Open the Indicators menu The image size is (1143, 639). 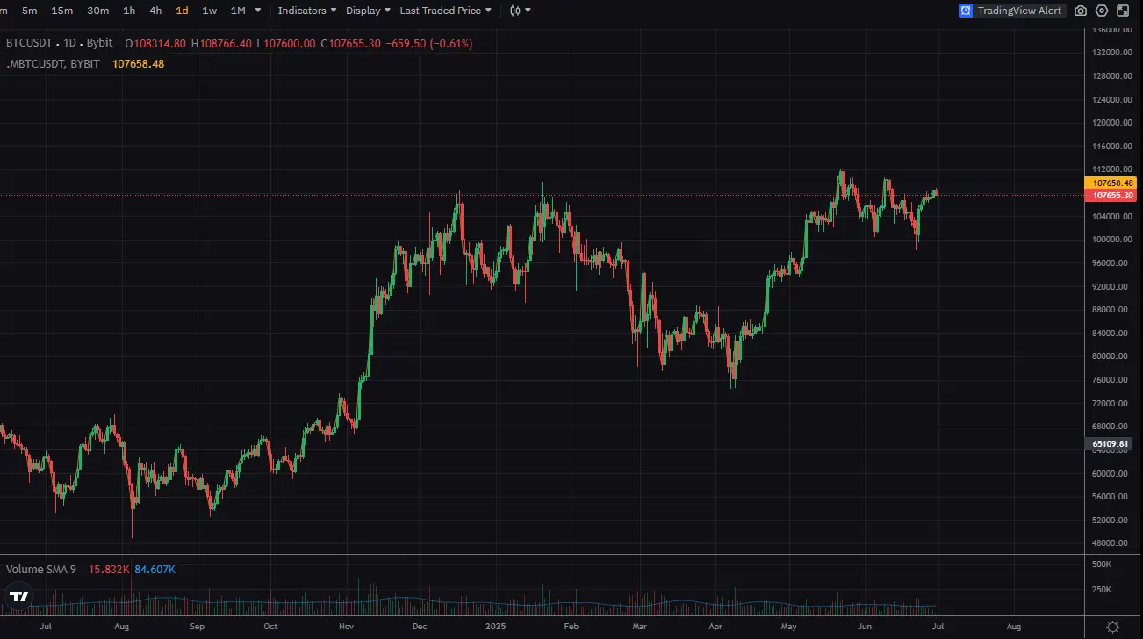pos(302,11)
